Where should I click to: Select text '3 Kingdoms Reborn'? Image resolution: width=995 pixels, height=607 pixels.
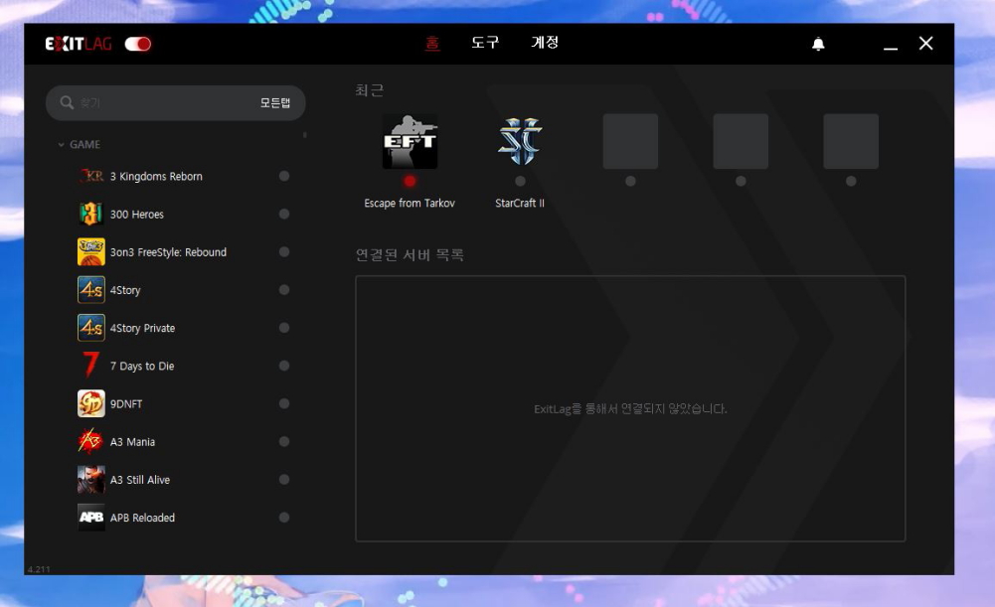coord(156,176)
